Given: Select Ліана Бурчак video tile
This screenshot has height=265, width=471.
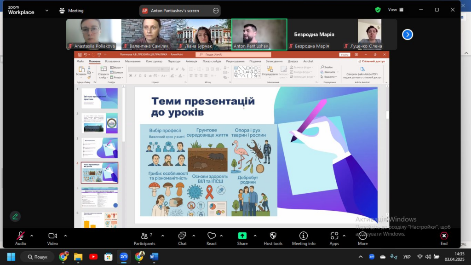Looking at the screenshot, I should tap(204, 34).
